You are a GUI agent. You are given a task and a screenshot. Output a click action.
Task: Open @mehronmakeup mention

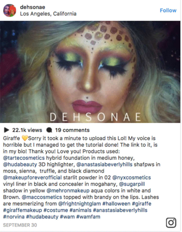68,191
